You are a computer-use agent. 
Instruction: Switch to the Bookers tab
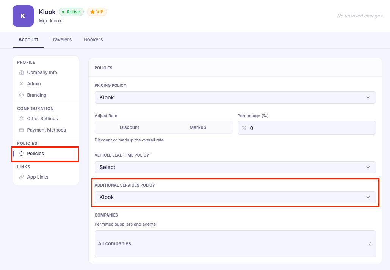pyautogui.click(x=93, y=39)
